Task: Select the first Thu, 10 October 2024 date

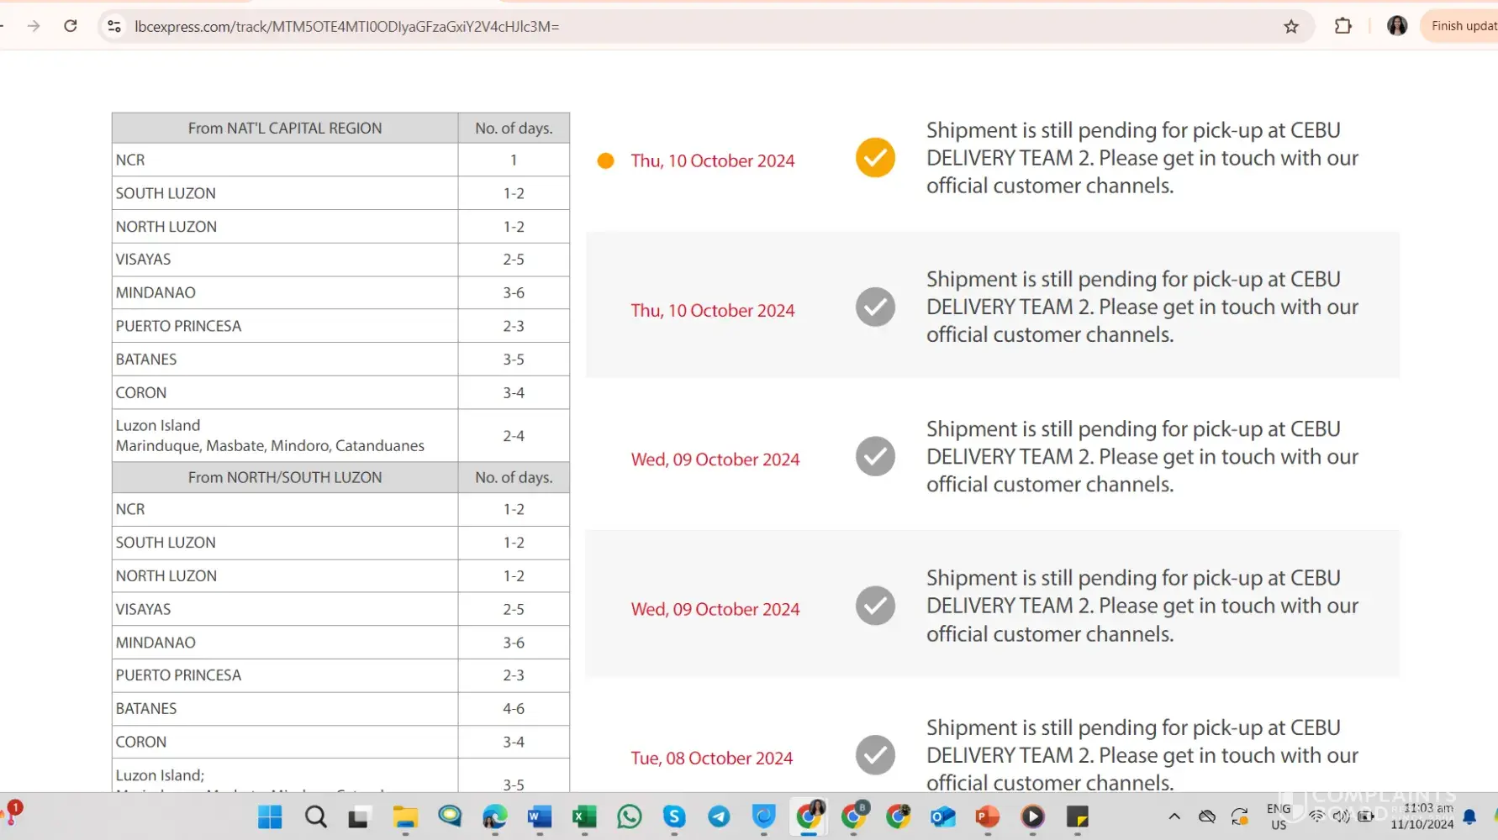Action: pos(712,161)
